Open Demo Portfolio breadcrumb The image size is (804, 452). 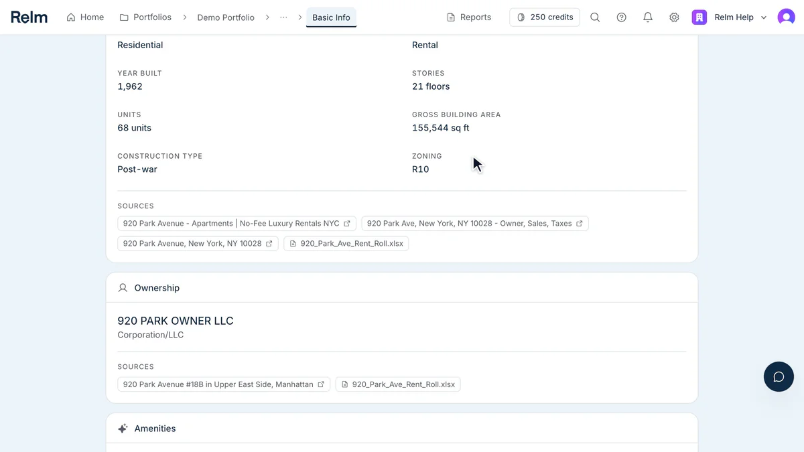226,17
